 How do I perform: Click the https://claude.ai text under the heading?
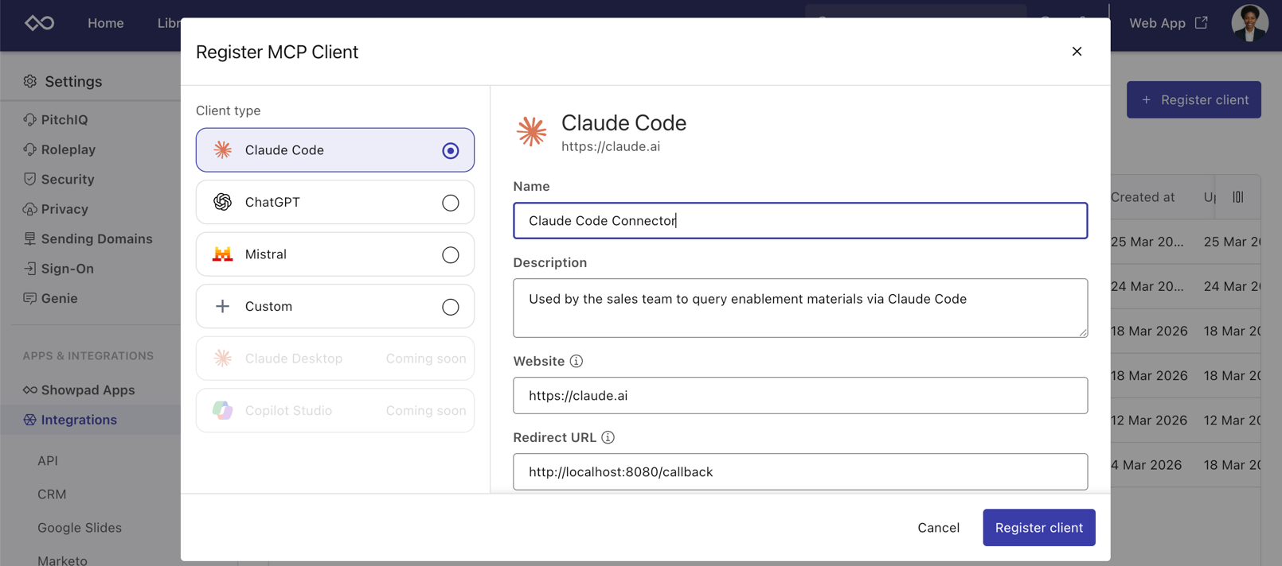coord(611,146)
